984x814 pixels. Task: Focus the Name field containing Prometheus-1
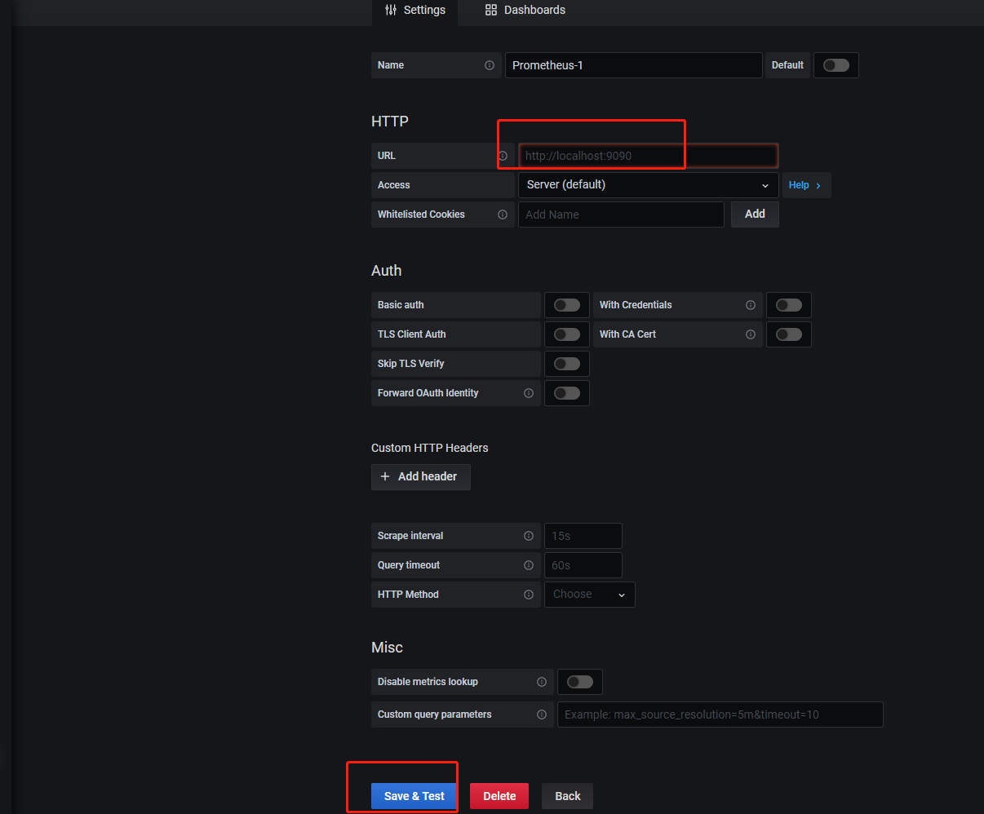[x=634, y=65]
